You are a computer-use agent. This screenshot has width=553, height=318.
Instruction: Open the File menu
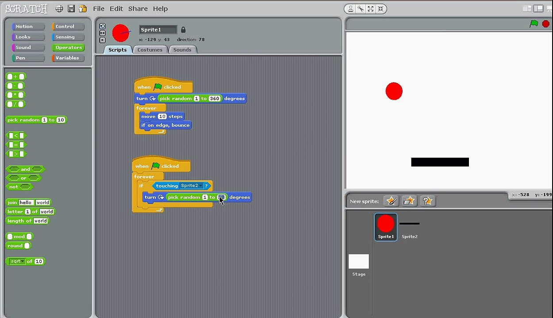click(x=99, y=9)
